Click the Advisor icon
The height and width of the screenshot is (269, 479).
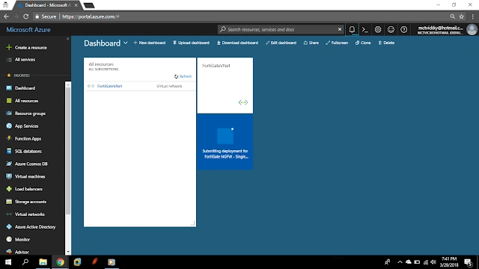pos(9,252)
